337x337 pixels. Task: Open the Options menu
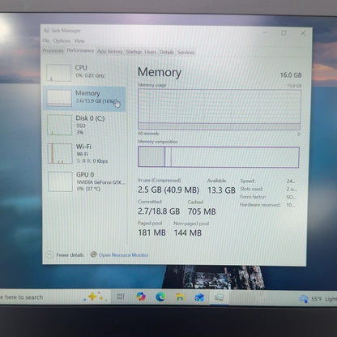click(x=62, y=41)
